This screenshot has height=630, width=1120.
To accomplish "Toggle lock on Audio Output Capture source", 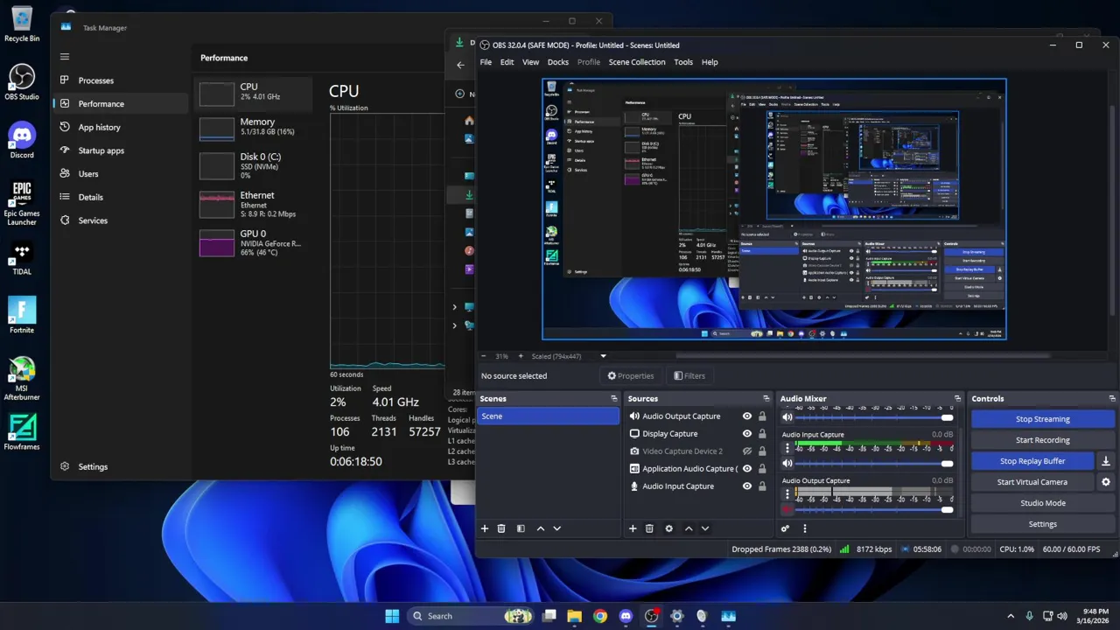I will (762, 416).
